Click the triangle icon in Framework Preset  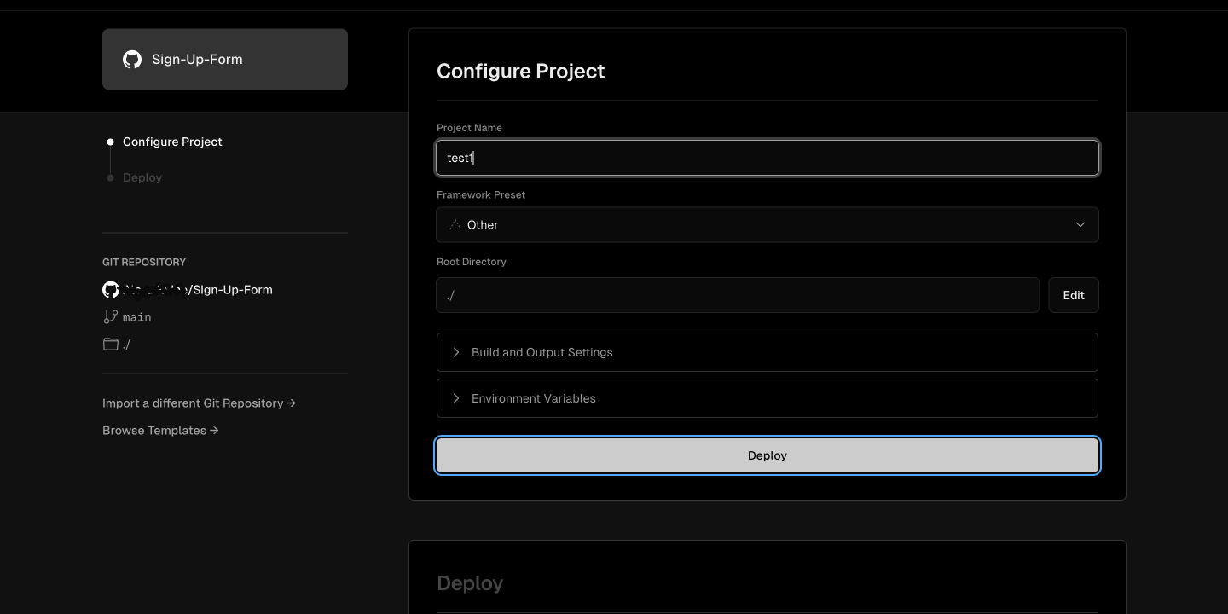coord(455,225)
